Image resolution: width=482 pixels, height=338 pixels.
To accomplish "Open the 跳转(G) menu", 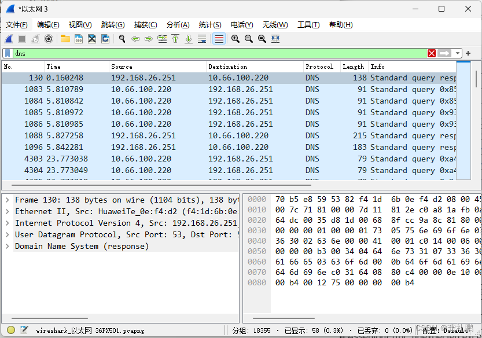I will point(113,25).
